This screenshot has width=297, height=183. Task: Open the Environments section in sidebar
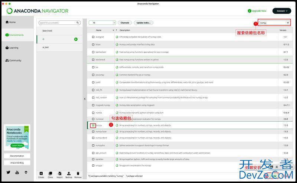14,35
